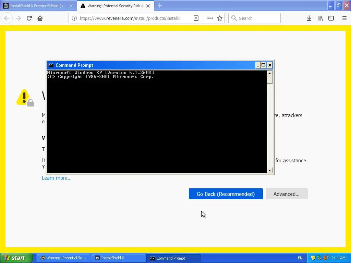351x263 pixels.
Task: Click the search magnifier icon in the search box
Action: click(234, 18)
